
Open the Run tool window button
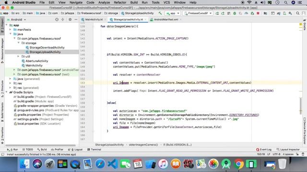click(x=12, y=150)
